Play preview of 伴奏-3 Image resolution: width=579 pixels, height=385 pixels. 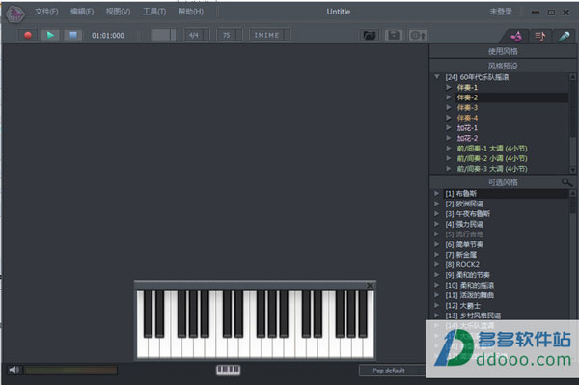pyautogui.click(x=449, y=107)
